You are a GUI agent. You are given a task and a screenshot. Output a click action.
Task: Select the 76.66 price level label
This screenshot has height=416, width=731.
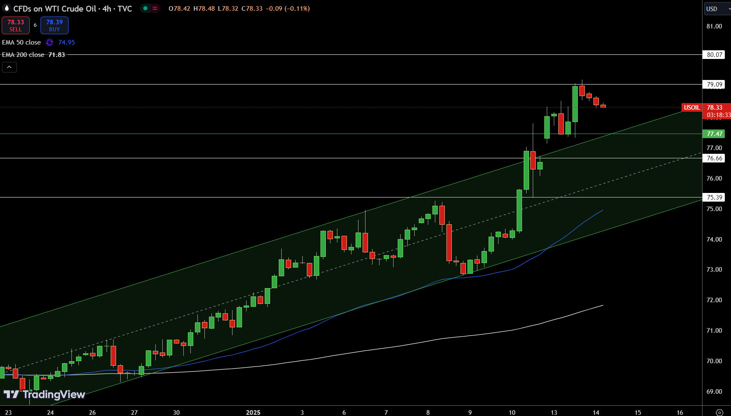[714, 158]
